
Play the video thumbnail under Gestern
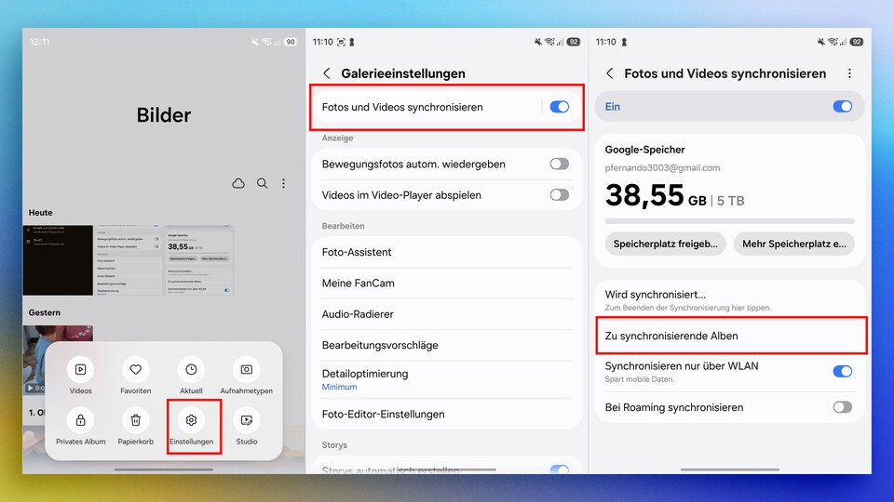58,360
